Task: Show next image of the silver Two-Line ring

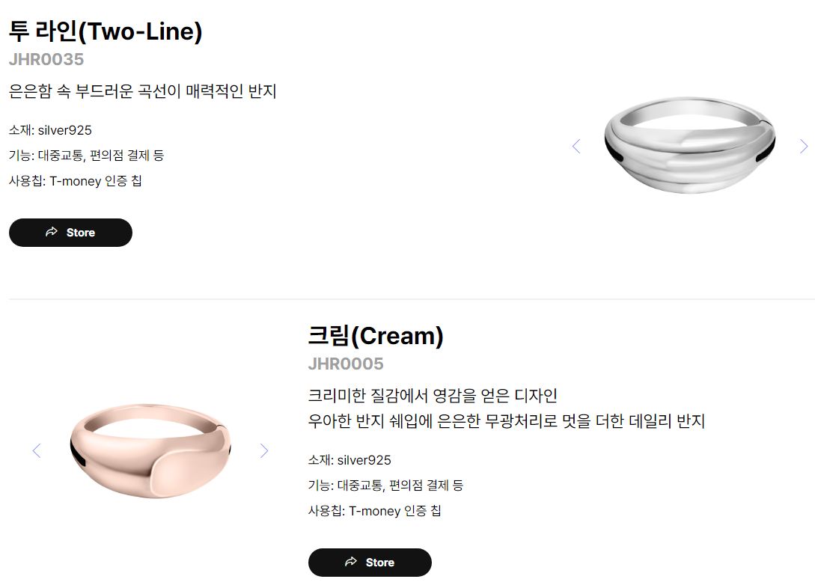Action: (x=804, y=147)
